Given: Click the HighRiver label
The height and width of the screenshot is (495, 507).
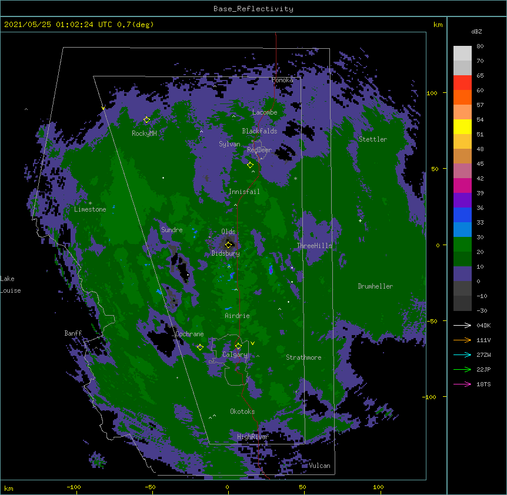Looking at the screenshot, I should coord(253,437).
